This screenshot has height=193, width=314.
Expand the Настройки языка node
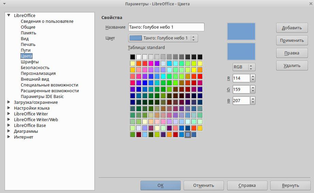point(9,108)
